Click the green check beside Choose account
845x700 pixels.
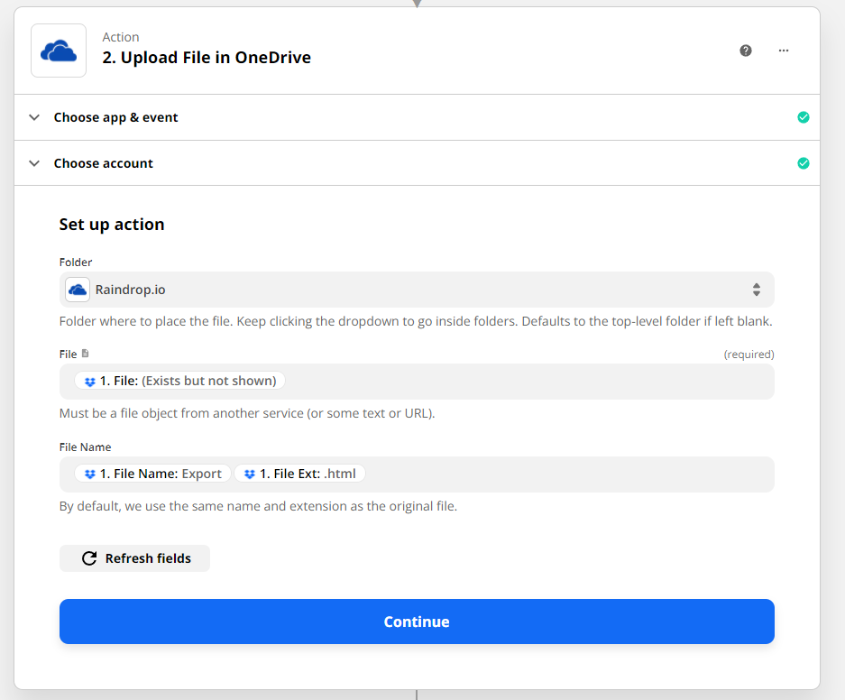tap(803, 163)
